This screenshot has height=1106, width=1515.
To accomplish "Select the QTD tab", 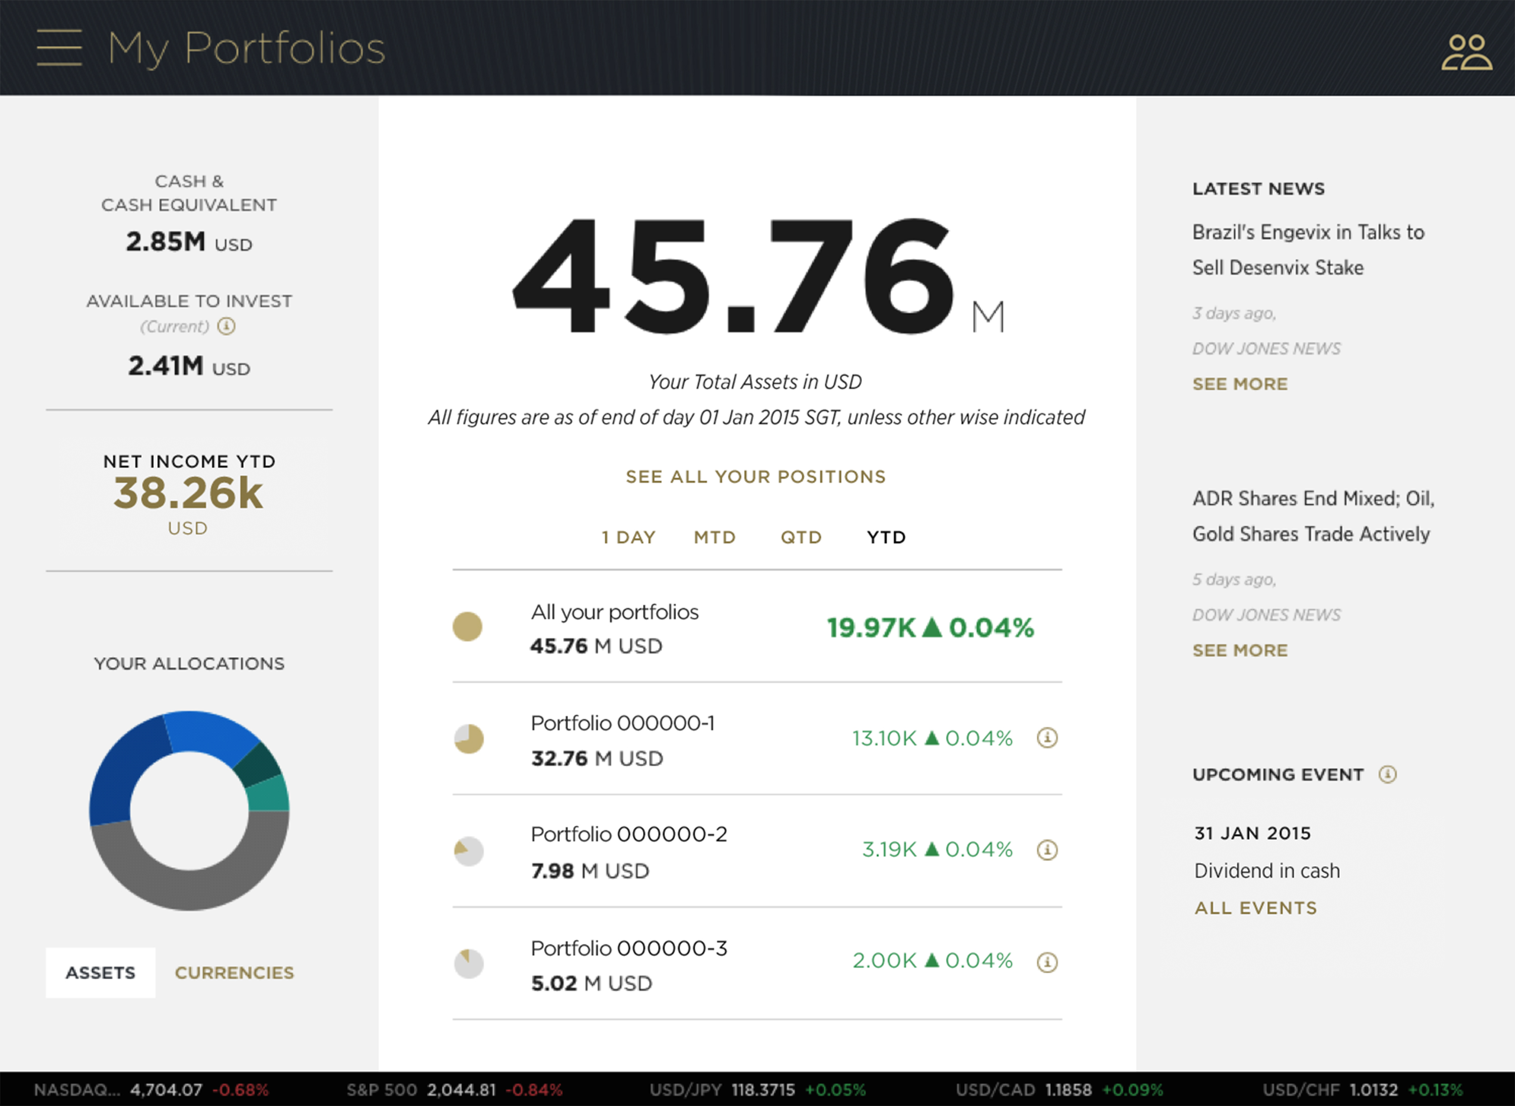I will (801, 538).
